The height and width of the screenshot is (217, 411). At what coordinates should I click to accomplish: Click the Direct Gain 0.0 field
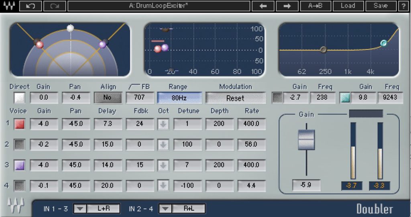44,98
